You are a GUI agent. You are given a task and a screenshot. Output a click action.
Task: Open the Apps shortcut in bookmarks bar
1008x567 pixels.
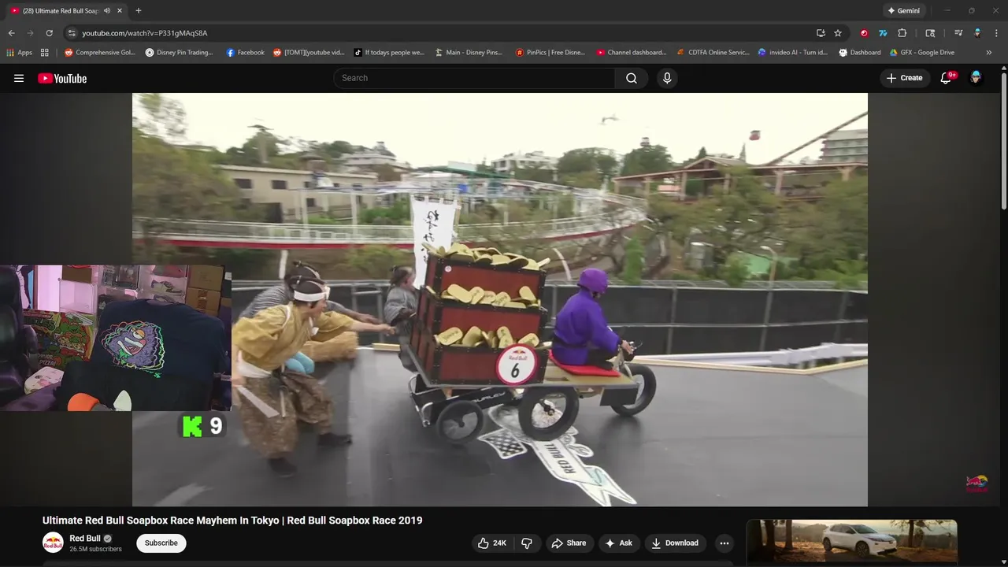20,53
